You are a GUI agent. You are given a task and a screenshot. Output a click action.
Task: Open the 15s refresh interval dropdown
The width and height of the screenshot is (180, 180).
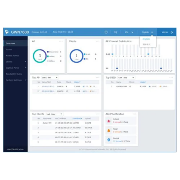click(129, 32)
